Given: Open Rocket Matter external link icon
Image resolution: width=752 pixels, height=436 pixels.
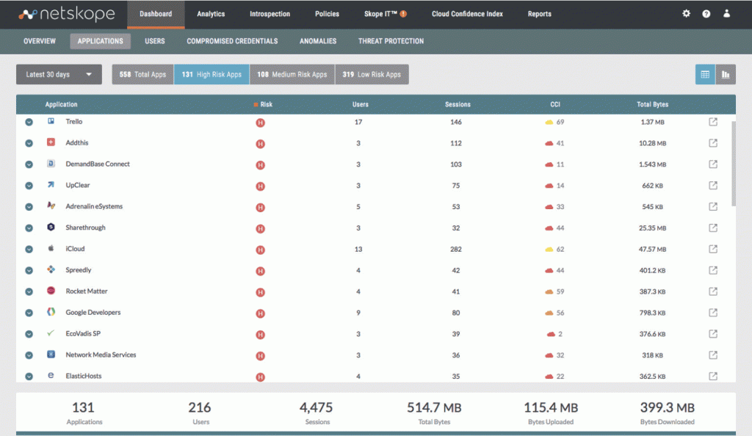Looking at the screenshot, I should (713, 291).
